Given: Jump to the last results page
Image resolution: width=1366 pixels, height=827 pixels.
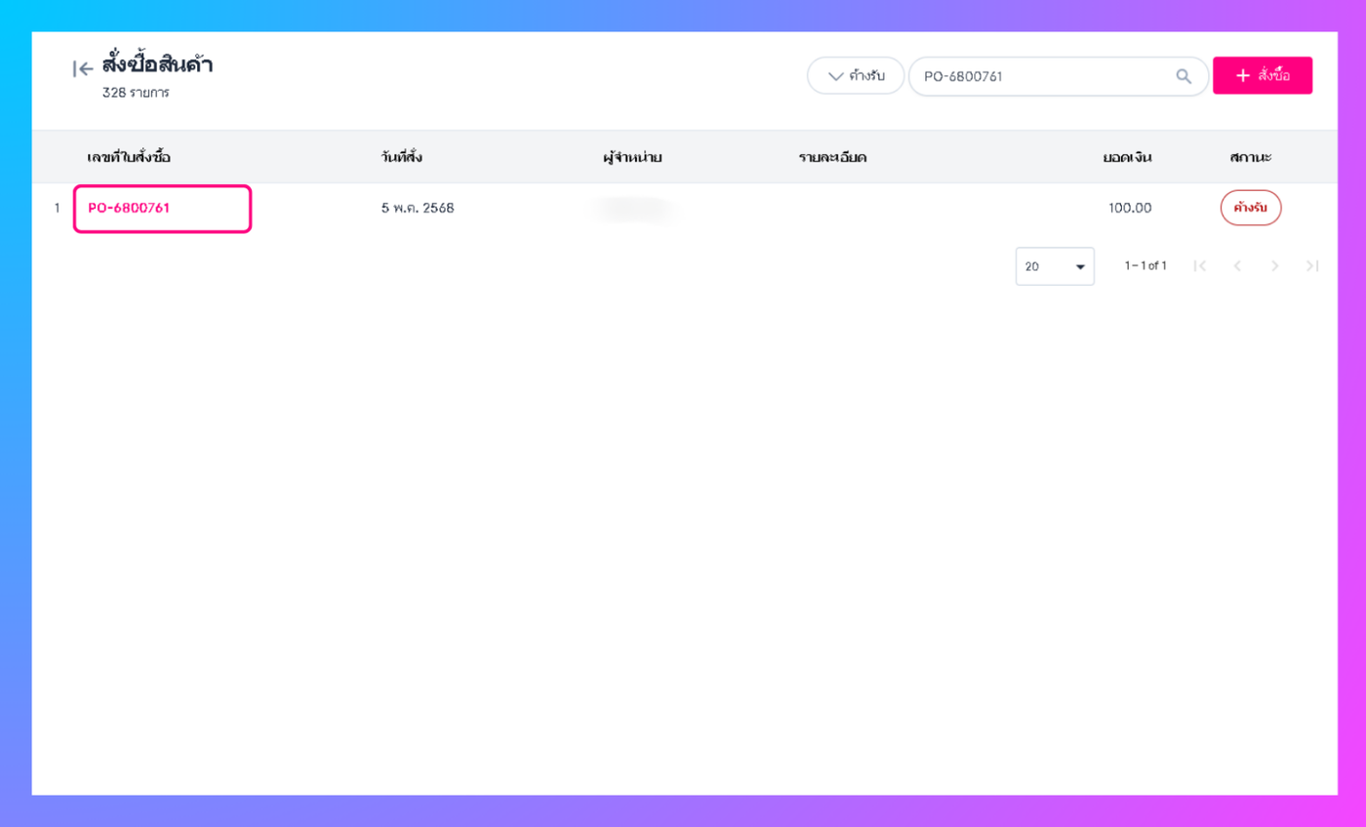Looking at the screenshot, I should 1311,265.
